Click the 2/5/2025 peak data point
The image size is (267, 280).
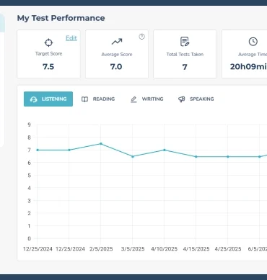pyautogui.click(x=101, y=144)
